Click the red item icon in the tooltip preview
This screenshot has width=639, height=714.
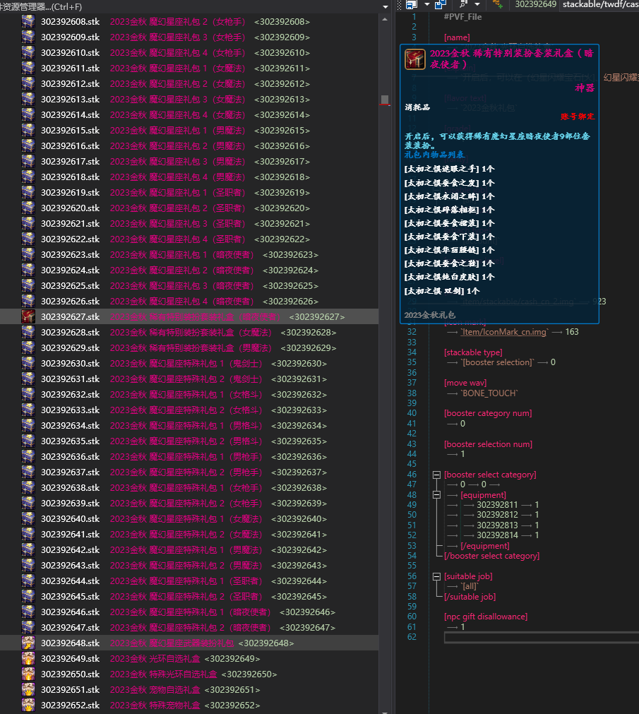click(415, 59)
